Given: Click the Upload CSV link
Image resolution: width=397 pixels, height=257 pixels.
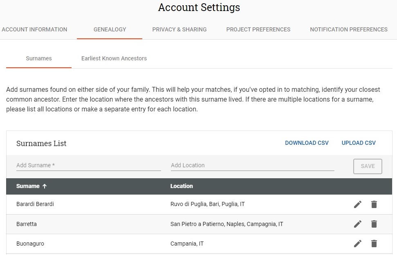Looking at the screenshot, I should (359, 143).
